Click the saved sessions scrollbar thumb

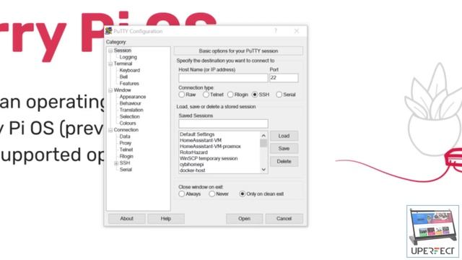click(263, 143)
